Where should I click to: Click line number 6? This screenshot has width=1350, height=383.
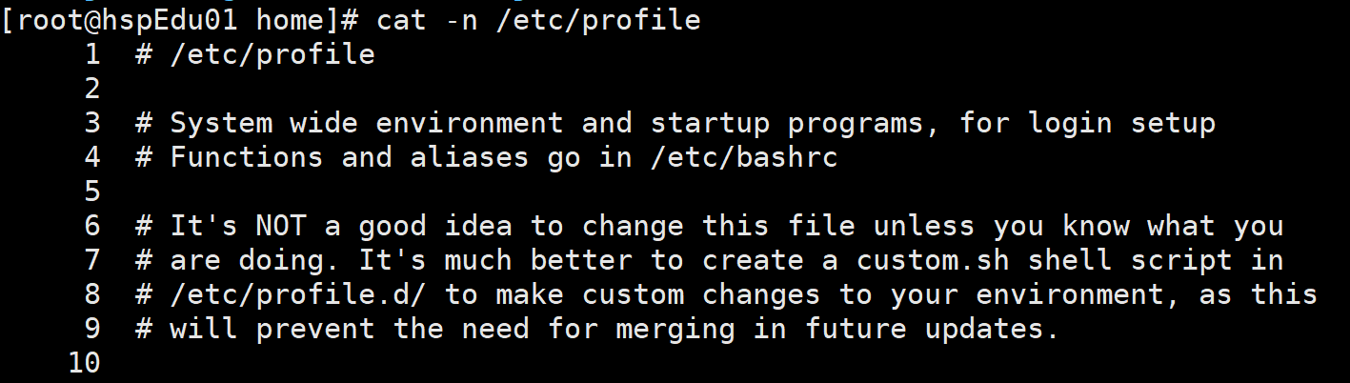pyautogui.click(x=92, y=226)
